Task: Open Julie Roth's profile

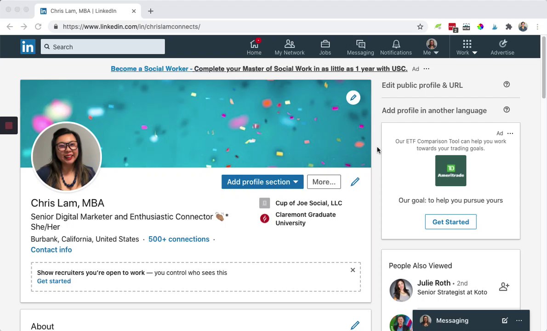Action: pos(433,283)
